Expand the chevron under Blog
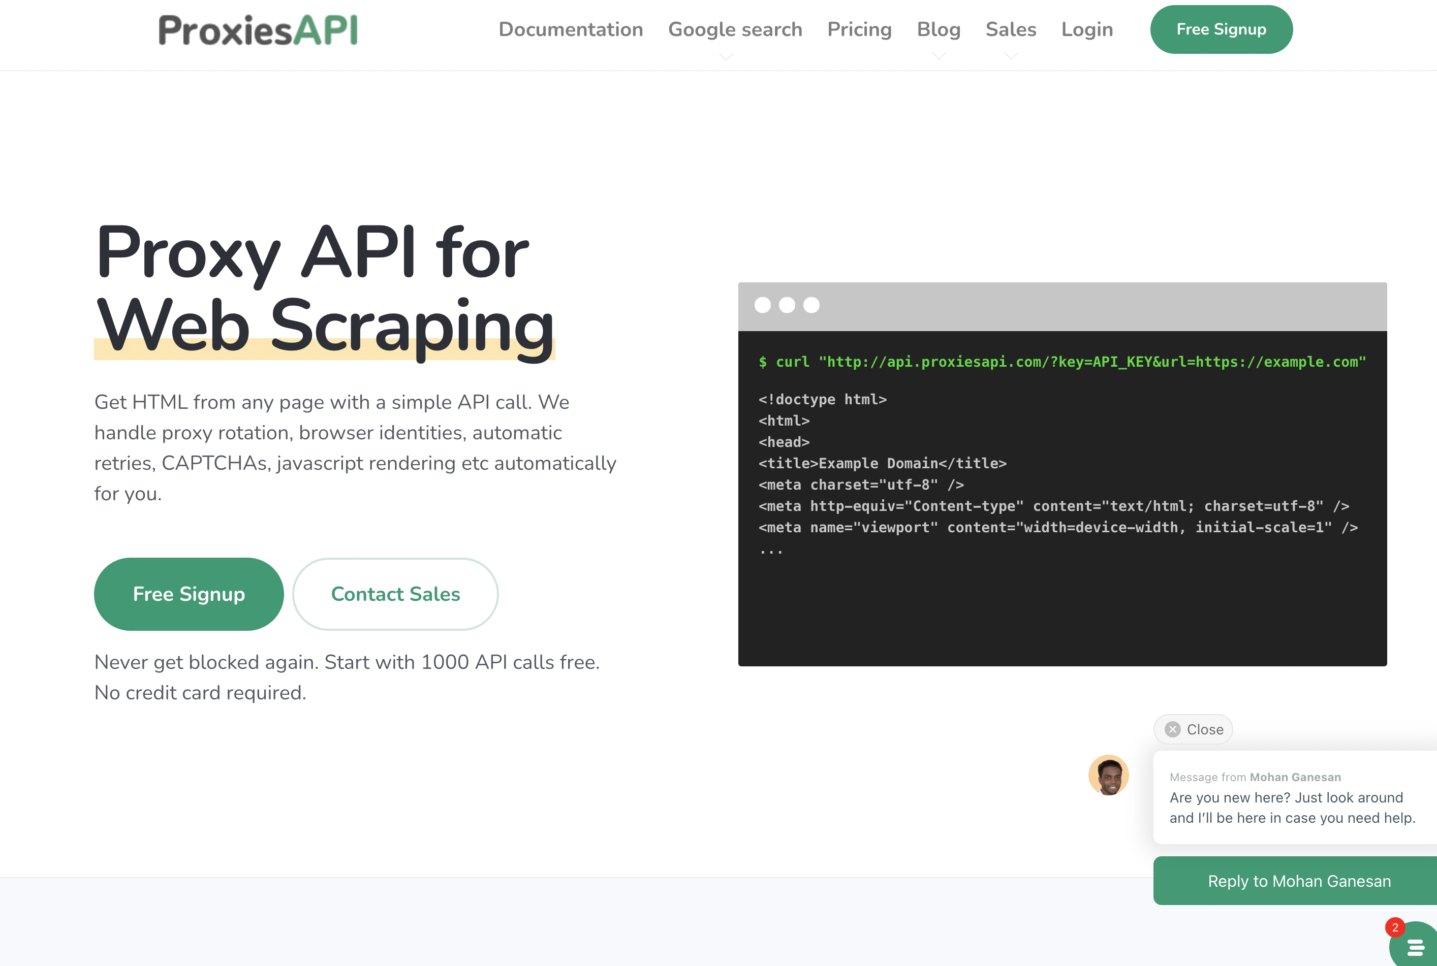1437x966 pixels. [939, 56]
